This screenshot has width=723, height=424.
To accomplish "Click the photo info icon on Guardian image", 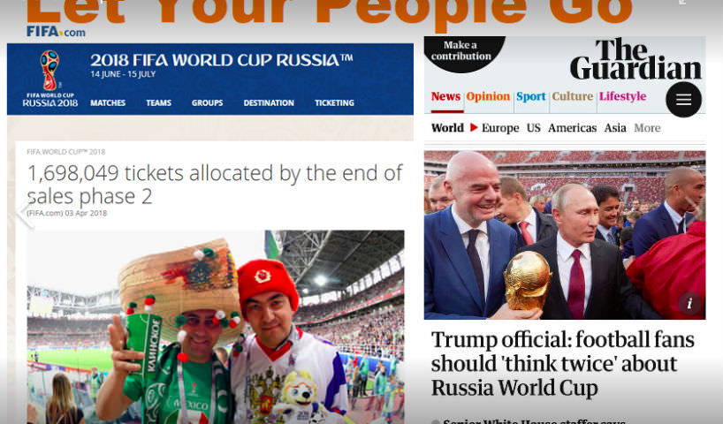I will 689,303.
